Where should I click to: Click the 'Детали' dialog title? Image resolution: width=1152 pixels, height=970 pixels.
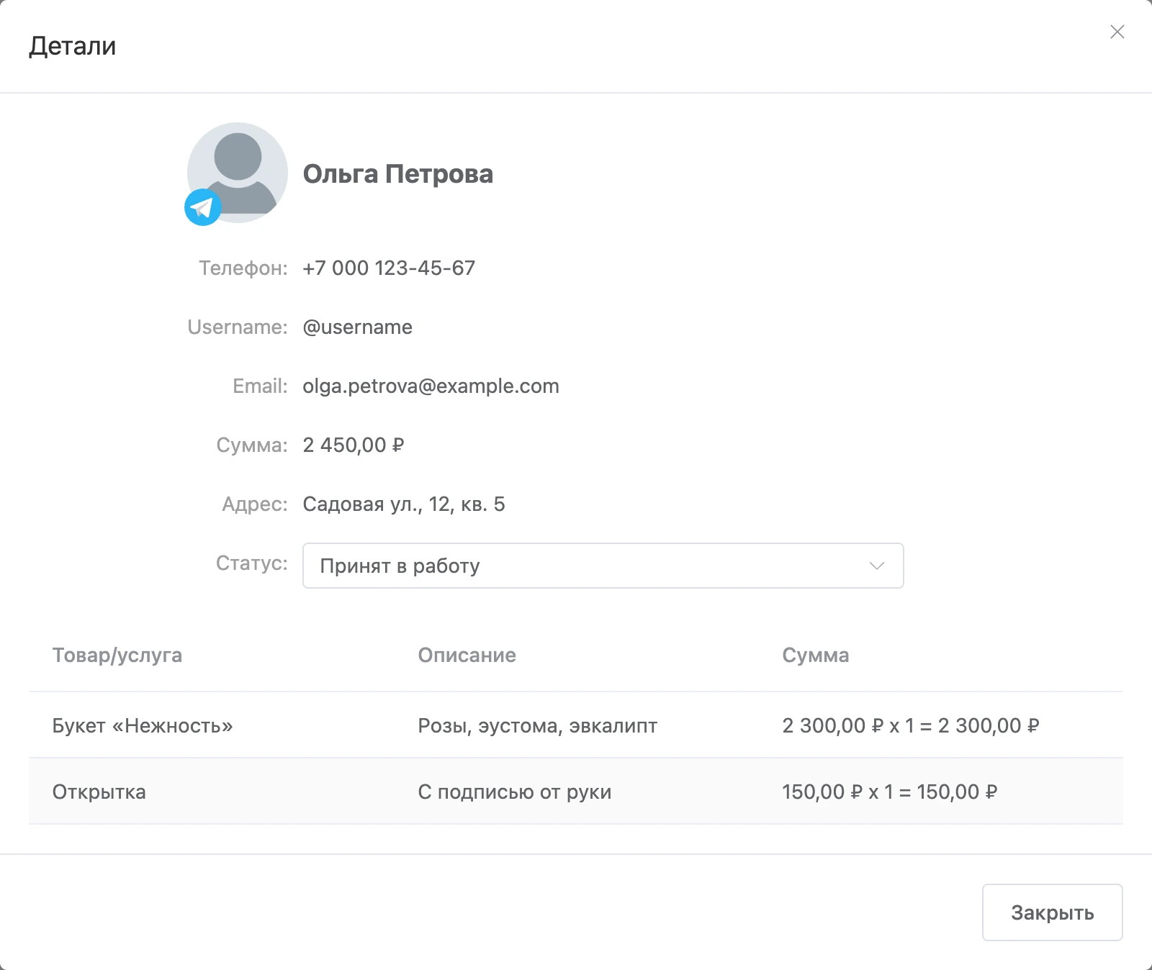[x=72, y=46]
